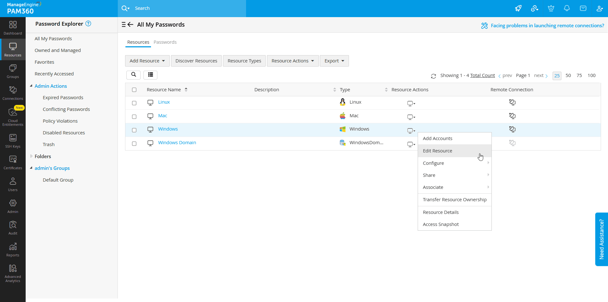Set page size to 50
608x302 pixels.
coord(568,75)
